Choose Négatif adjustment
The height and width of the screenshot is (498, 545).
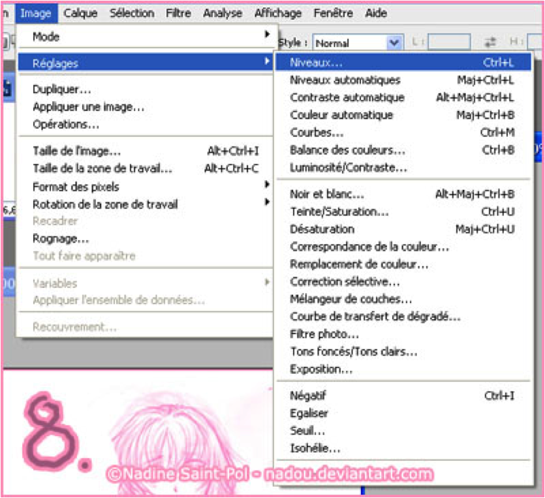coord(308,396)
